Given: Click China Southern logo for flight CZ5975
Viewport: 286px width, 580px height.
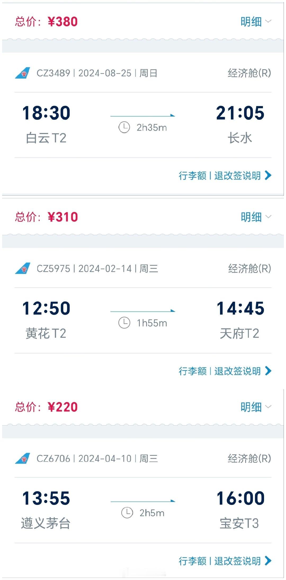Looking at the screenshot, I should [23, 268].
